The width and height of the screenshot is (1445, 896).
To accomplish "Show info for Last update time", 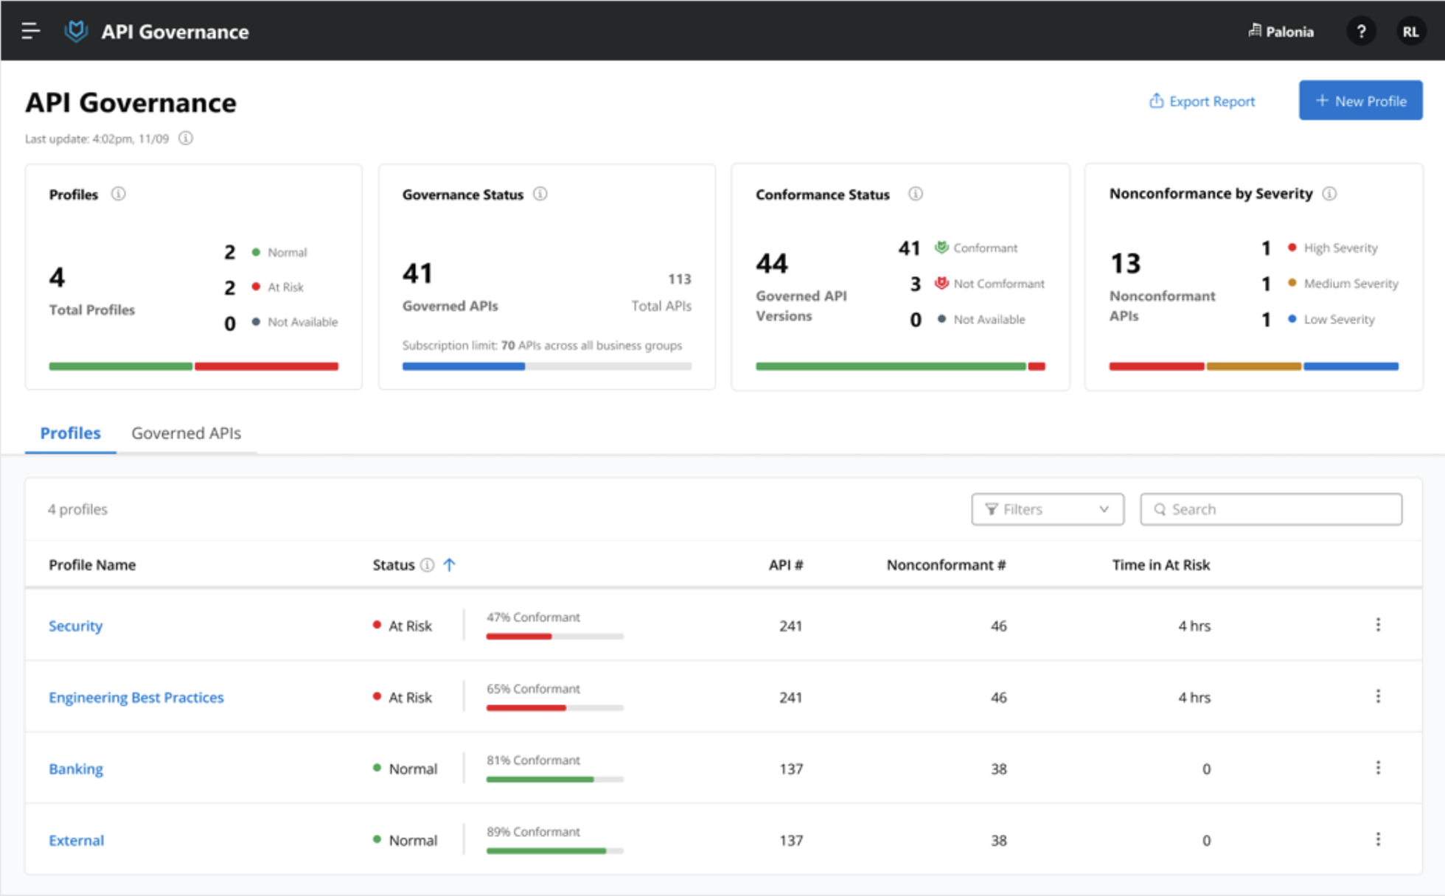I will tap(186, 139).
